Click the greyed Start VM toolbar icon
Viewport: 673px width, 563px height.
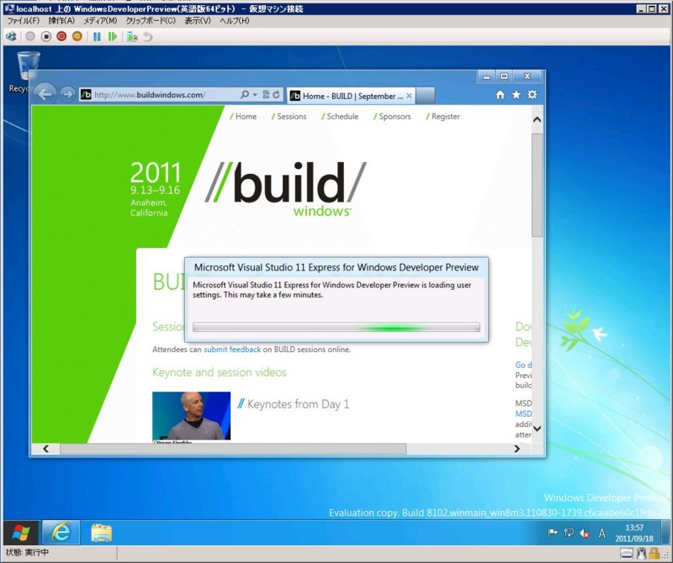30,36
